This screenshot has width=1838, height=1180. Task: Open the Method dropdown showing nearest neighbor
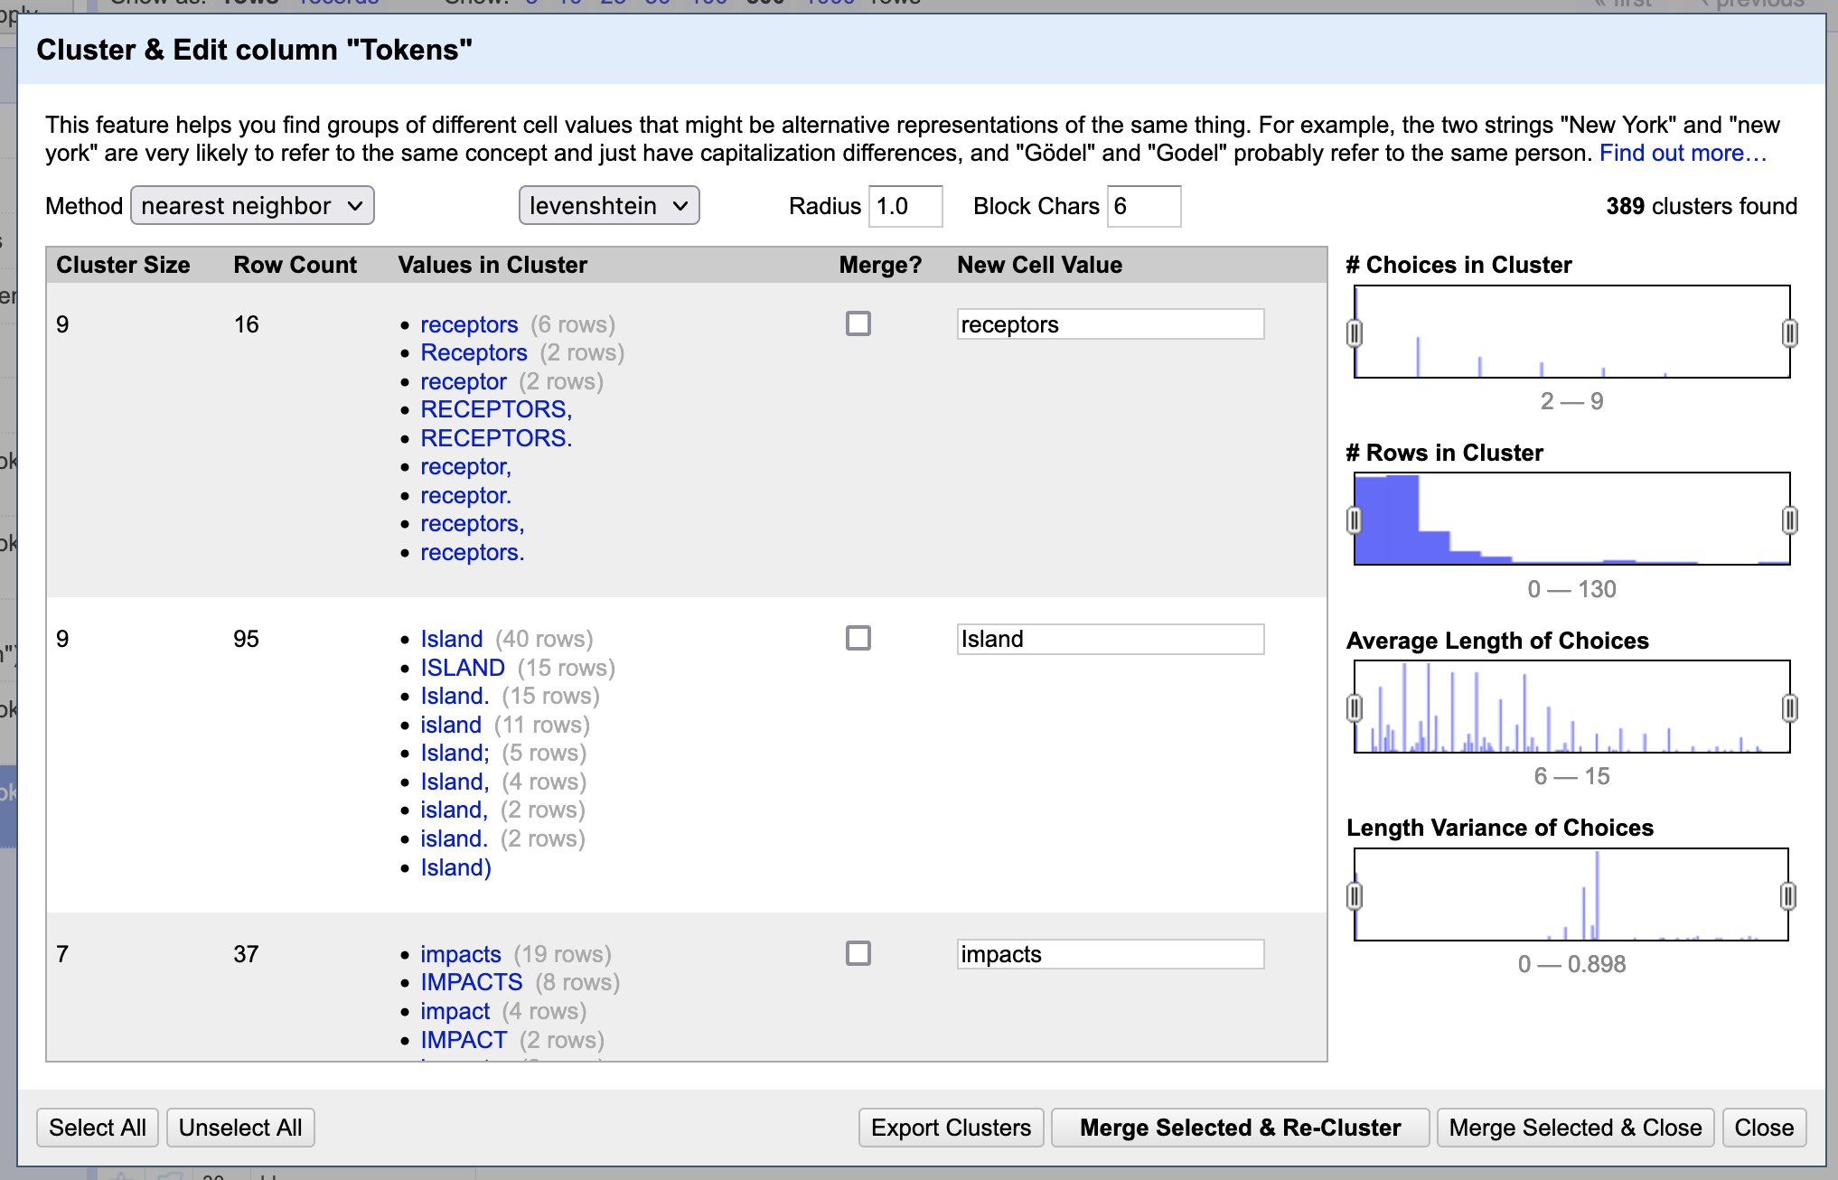pos(252,206)
